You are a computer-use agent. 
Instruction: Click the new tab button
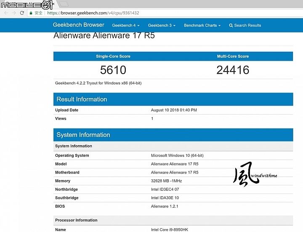coord(64,4)
